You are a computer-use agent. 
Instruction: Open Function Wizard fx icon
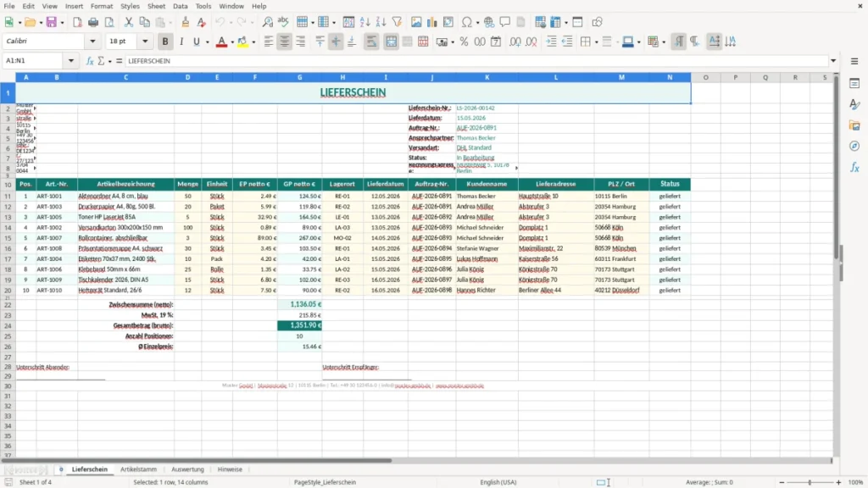(x=90, y=61)
